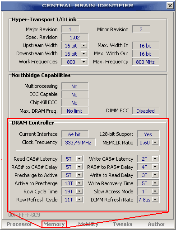Expand Write CAS# Latency dropdown
The height and width of the screenshot is (230, 176).
[x=155, y=159]
